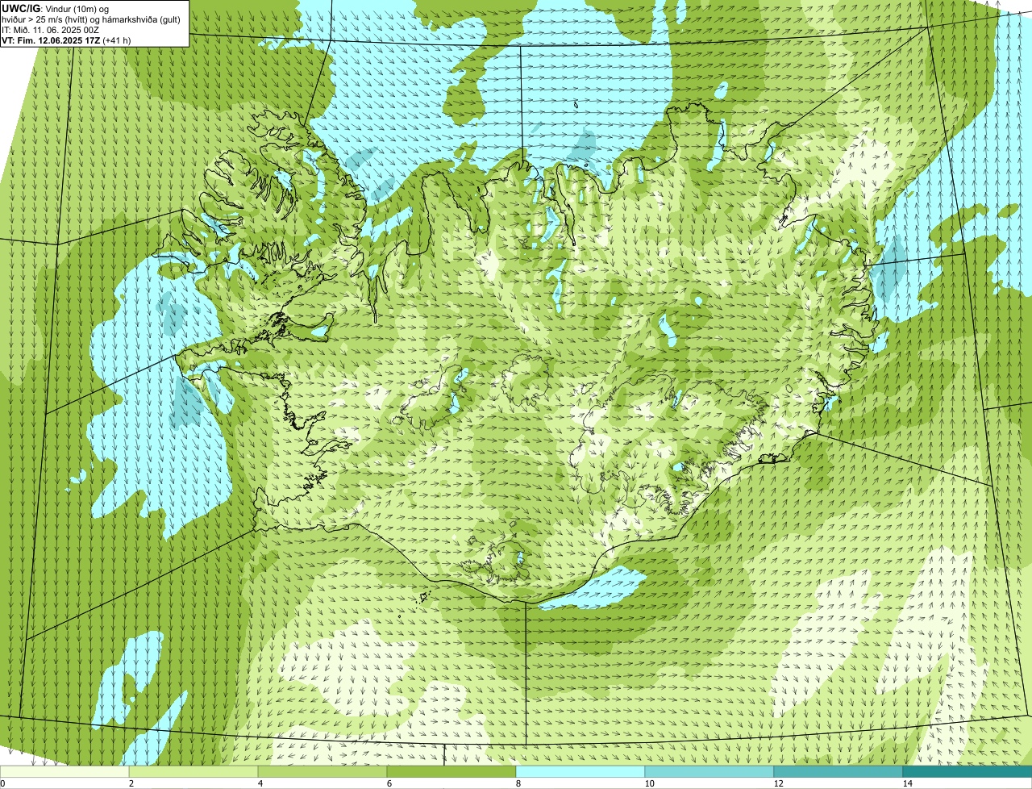Select the light green 2–4 m/s legend swatch

click(193, 771)
